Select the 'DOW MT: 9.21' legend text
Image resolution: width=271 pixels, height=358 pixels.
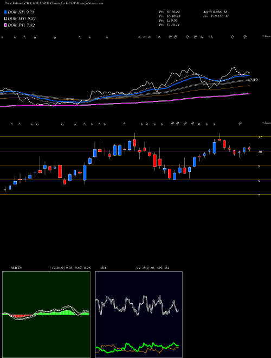tap(22, 19)
